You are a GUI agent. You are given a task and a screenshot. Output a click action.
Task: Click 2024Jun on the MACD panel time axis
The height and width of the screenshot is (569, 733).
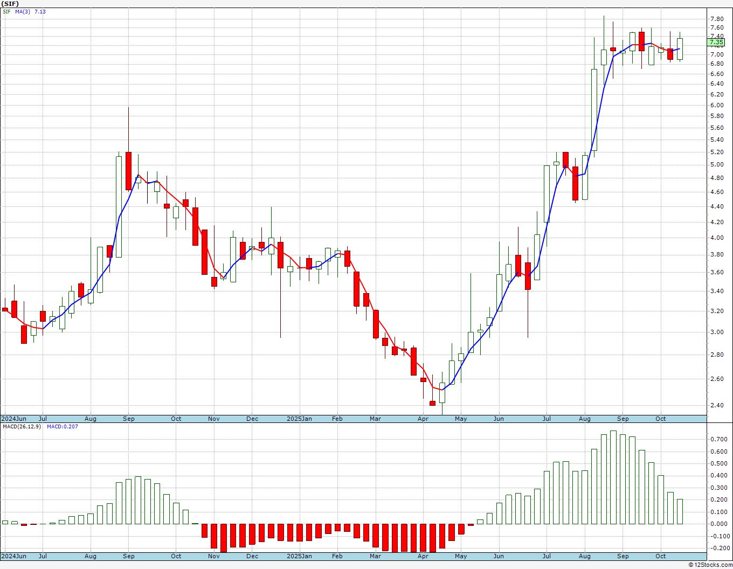point(13,556)
